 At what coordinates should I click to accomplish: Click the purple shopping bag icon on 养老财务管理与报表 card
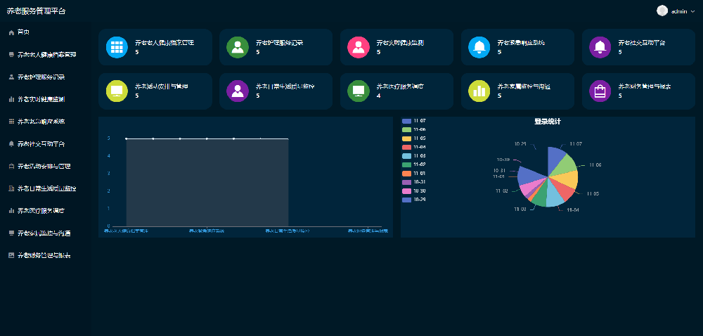[600, 91]
